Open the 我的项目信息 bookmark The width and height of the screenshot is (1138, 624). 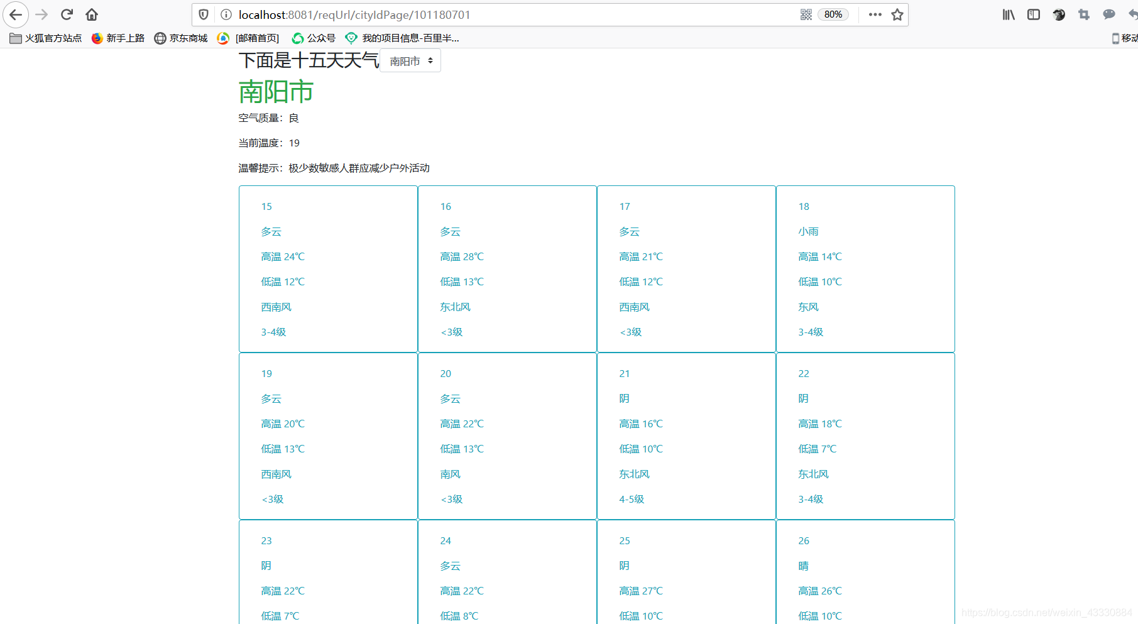(x=402, y=38)
